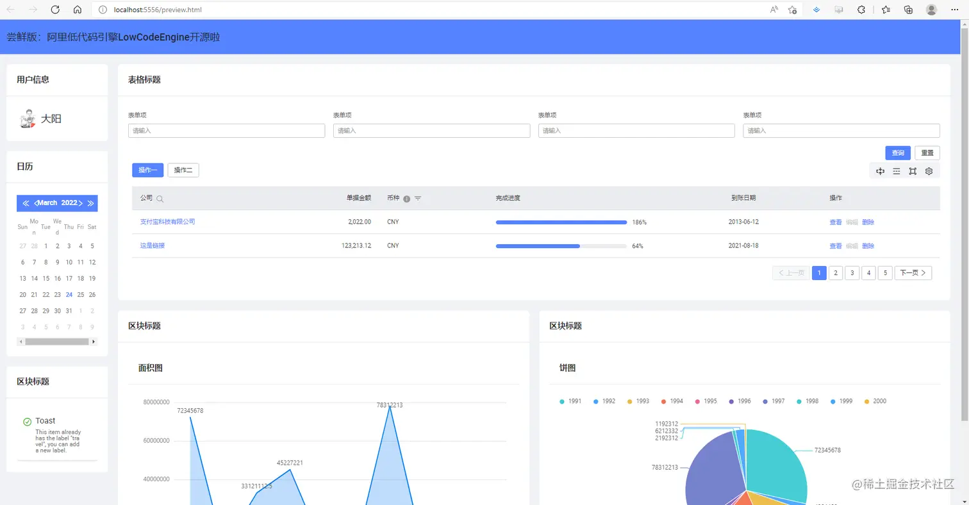Go to pagination page 2

tap(836, 273)
